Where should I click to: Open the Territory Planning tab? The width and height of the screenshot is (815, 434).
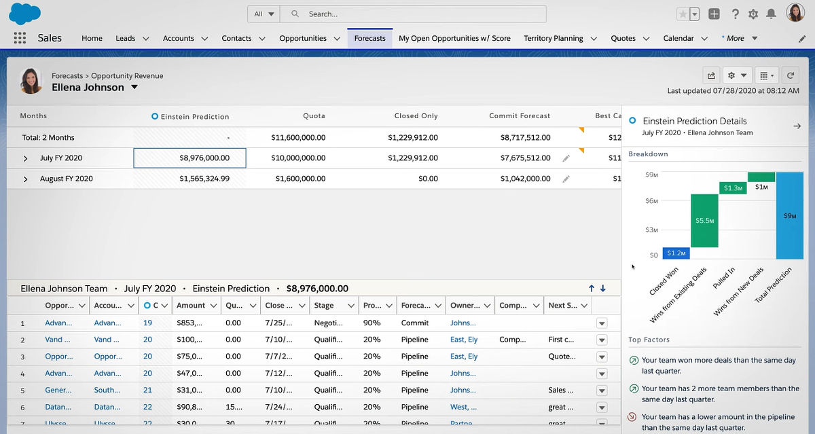pos(554,39)
